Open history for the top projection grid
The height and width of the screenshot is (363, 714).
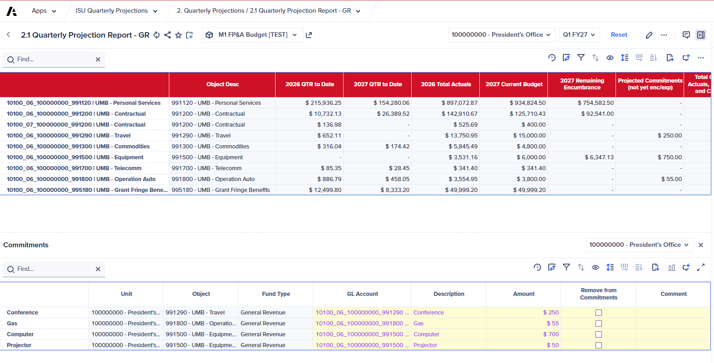tap(552, 58)
